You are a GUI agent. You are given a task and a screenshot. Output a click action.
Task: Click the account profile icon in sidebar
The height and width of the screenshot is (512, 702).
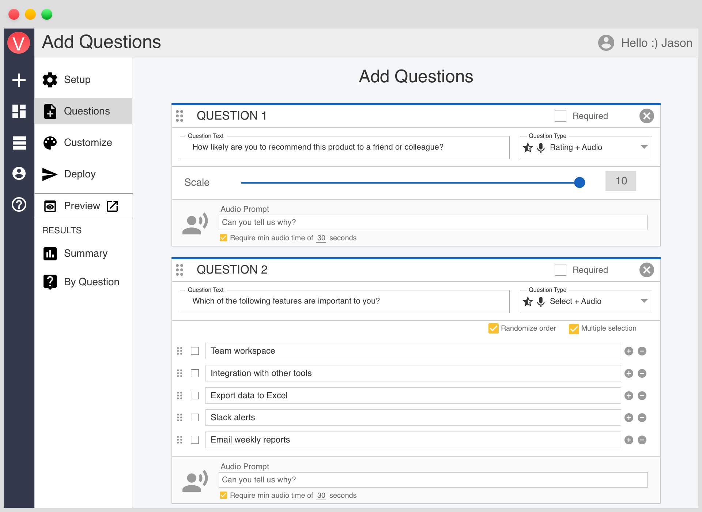tap(19, 173)
